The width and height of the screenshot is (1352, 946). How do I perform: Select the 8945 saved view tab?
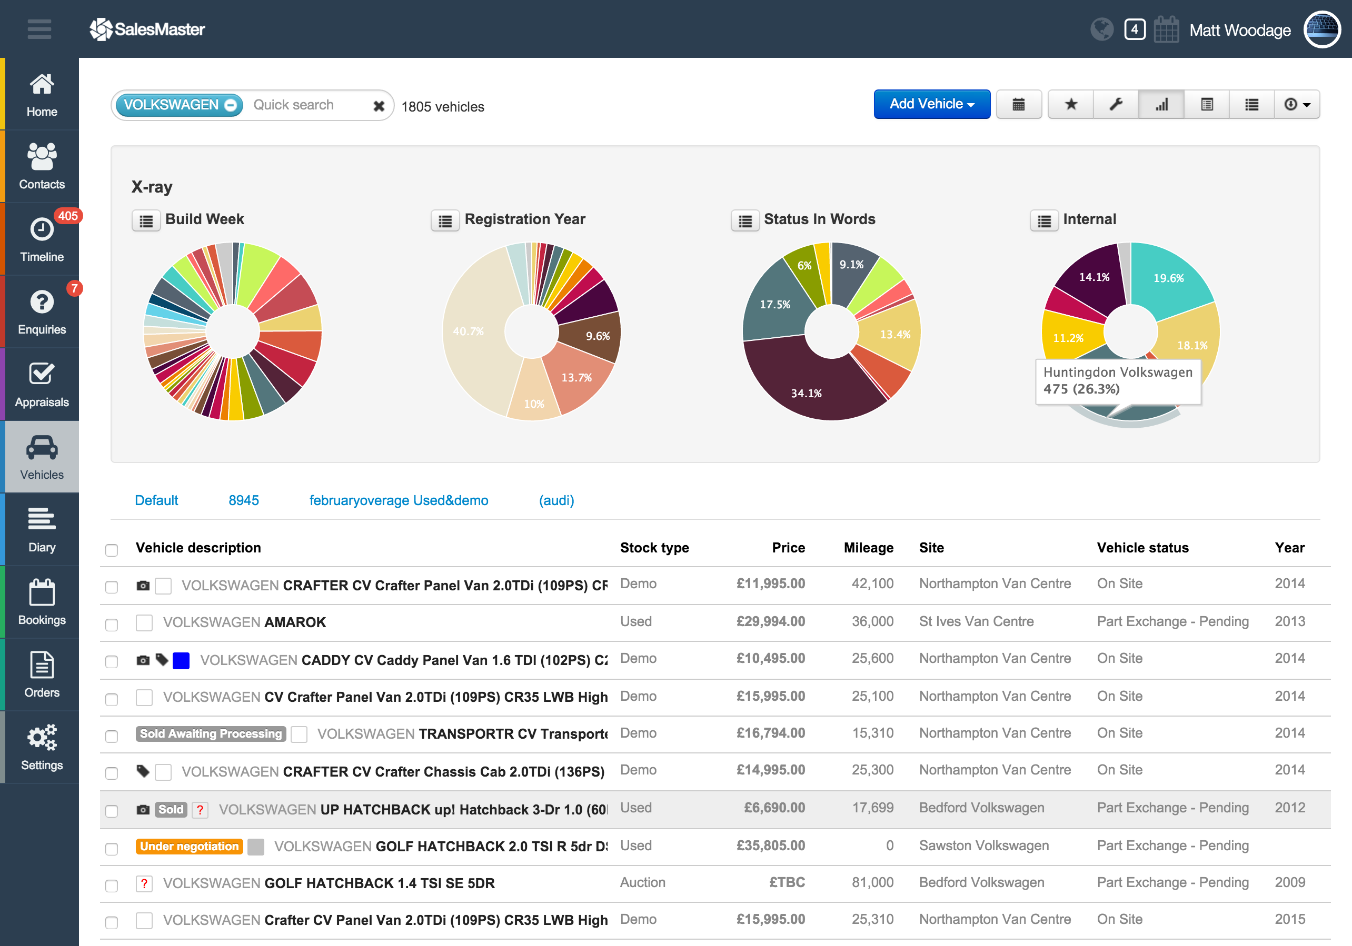coord(243,500)
